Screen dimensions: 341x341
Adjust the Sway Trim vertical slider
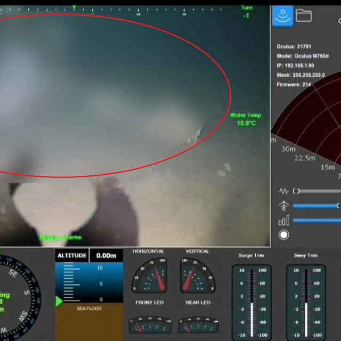(306, 302)
